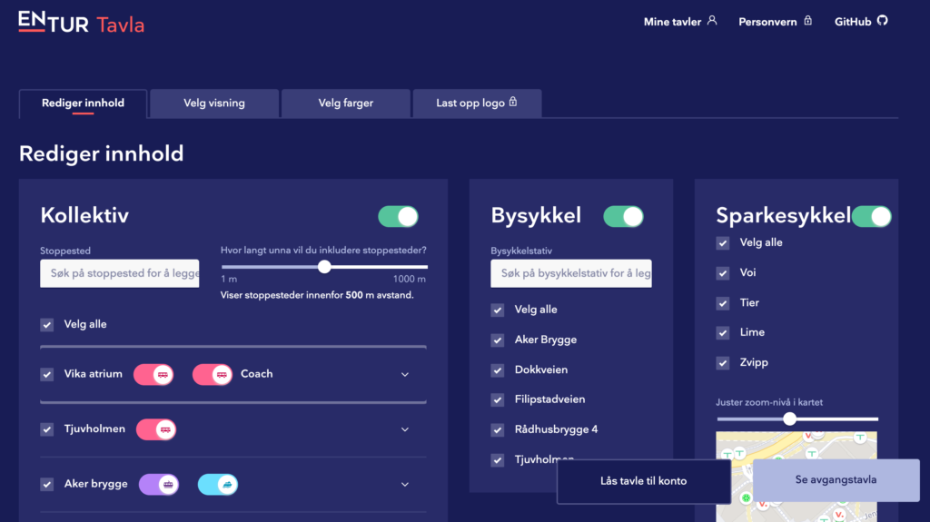Viewport: 930px width, 522px height.
Task: Open the Last opp logo tab
Action: (477, 103)
